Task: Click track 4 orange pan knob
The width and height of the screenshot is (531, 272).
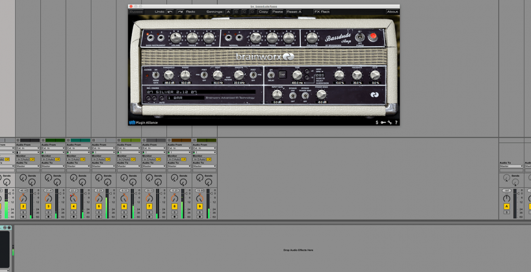Action: pos(73,198)
